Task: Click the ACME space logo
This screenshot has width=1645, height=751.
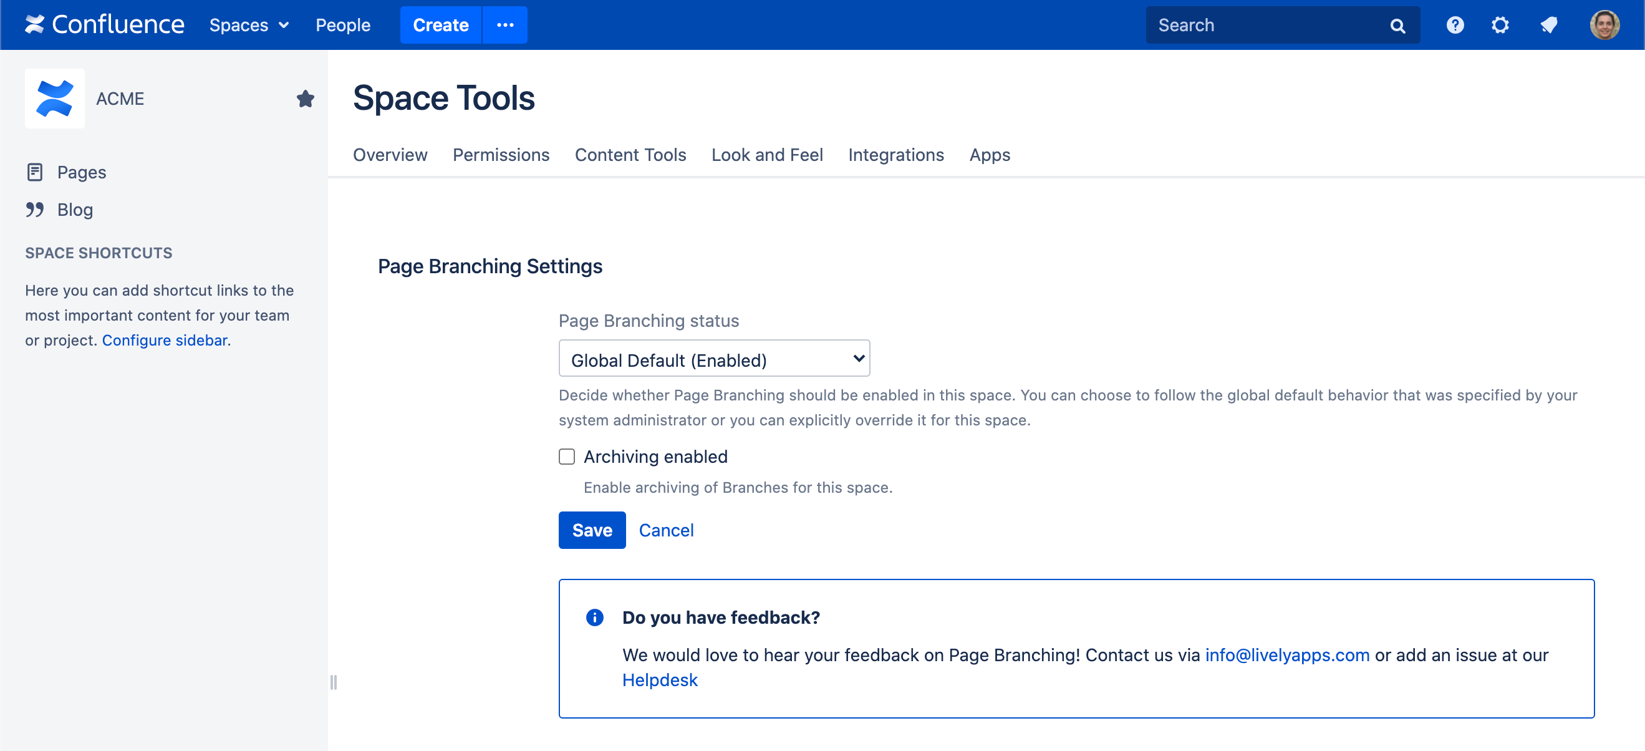Action: pos(54,99)
